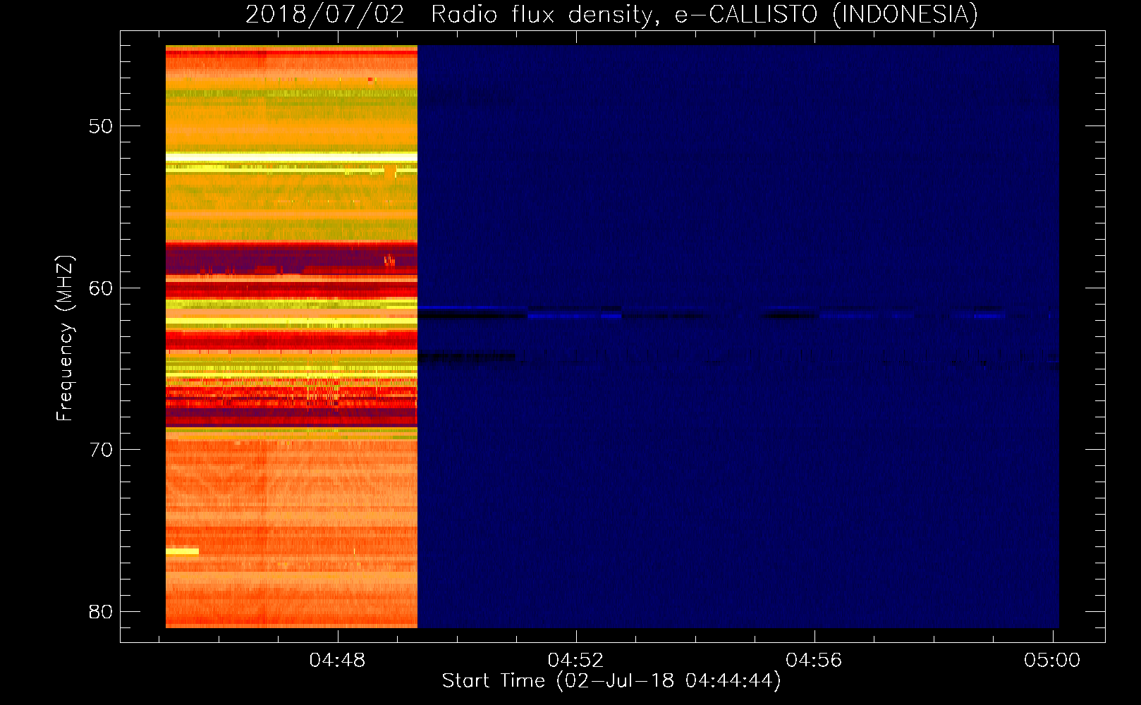Click the plot title 'Radio flux density, e-CALLISTO (INDONESIA)'
Screen dimensions: 1141x705
[704, 14]
